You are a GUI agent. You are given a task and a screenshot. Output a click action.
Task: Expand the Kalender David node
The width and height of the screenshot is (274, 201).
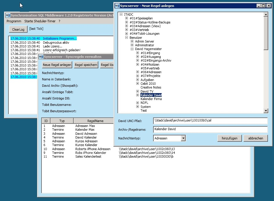[137, 95]
